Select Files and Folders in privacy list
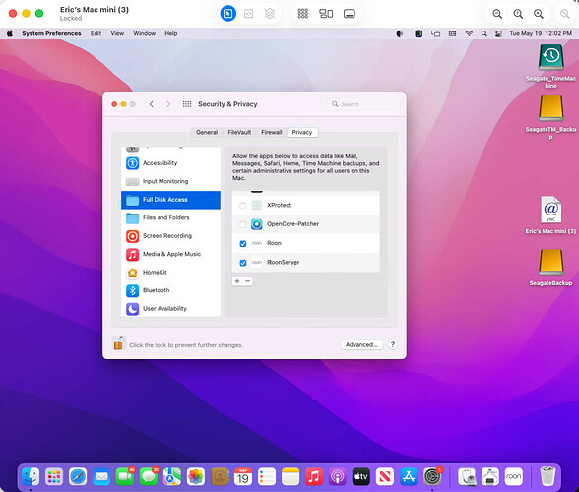The image size is (579, 492). (171, 217)
